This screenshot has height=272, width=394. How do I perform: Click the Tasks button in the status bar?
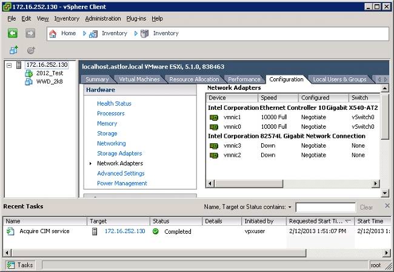20,265
